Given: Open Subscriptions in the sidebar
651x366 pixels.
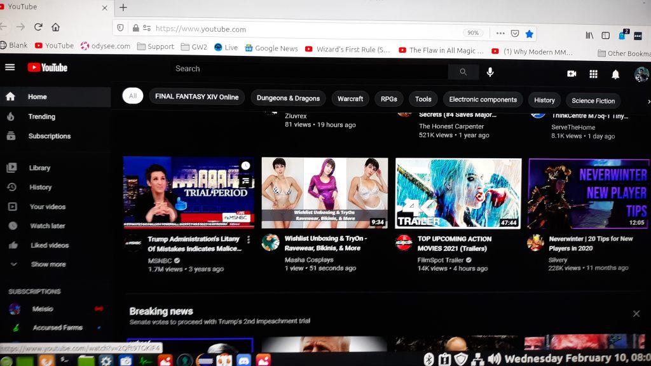Looking at the screenshot, I should click(49, 136).
